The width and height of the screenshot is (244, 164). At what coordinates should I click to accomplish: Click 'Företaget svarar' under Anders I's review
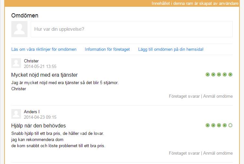pyautogui.click(x=184, y=153)
